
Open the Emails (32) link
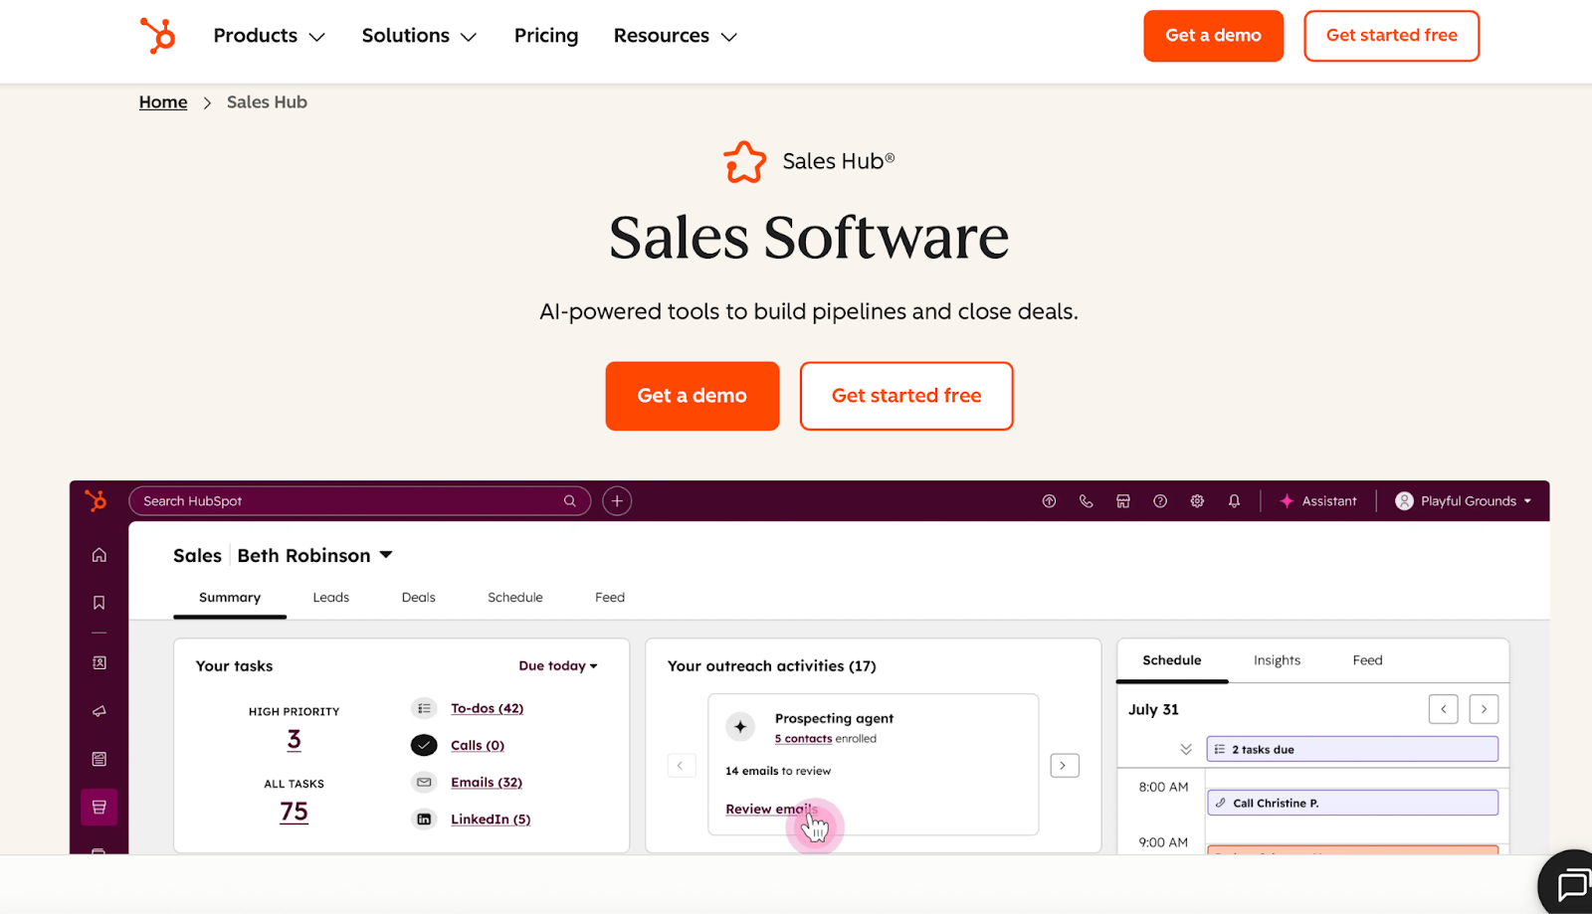(487, 783)
